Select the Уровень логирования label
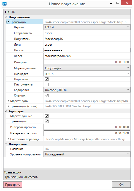134x191 pixels. click(25, 154)
